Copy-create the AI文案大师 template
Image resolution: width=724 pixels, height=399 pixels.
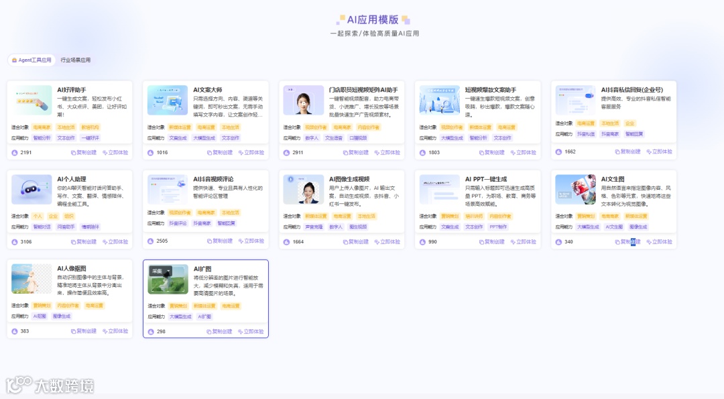(x=220, y=152)
